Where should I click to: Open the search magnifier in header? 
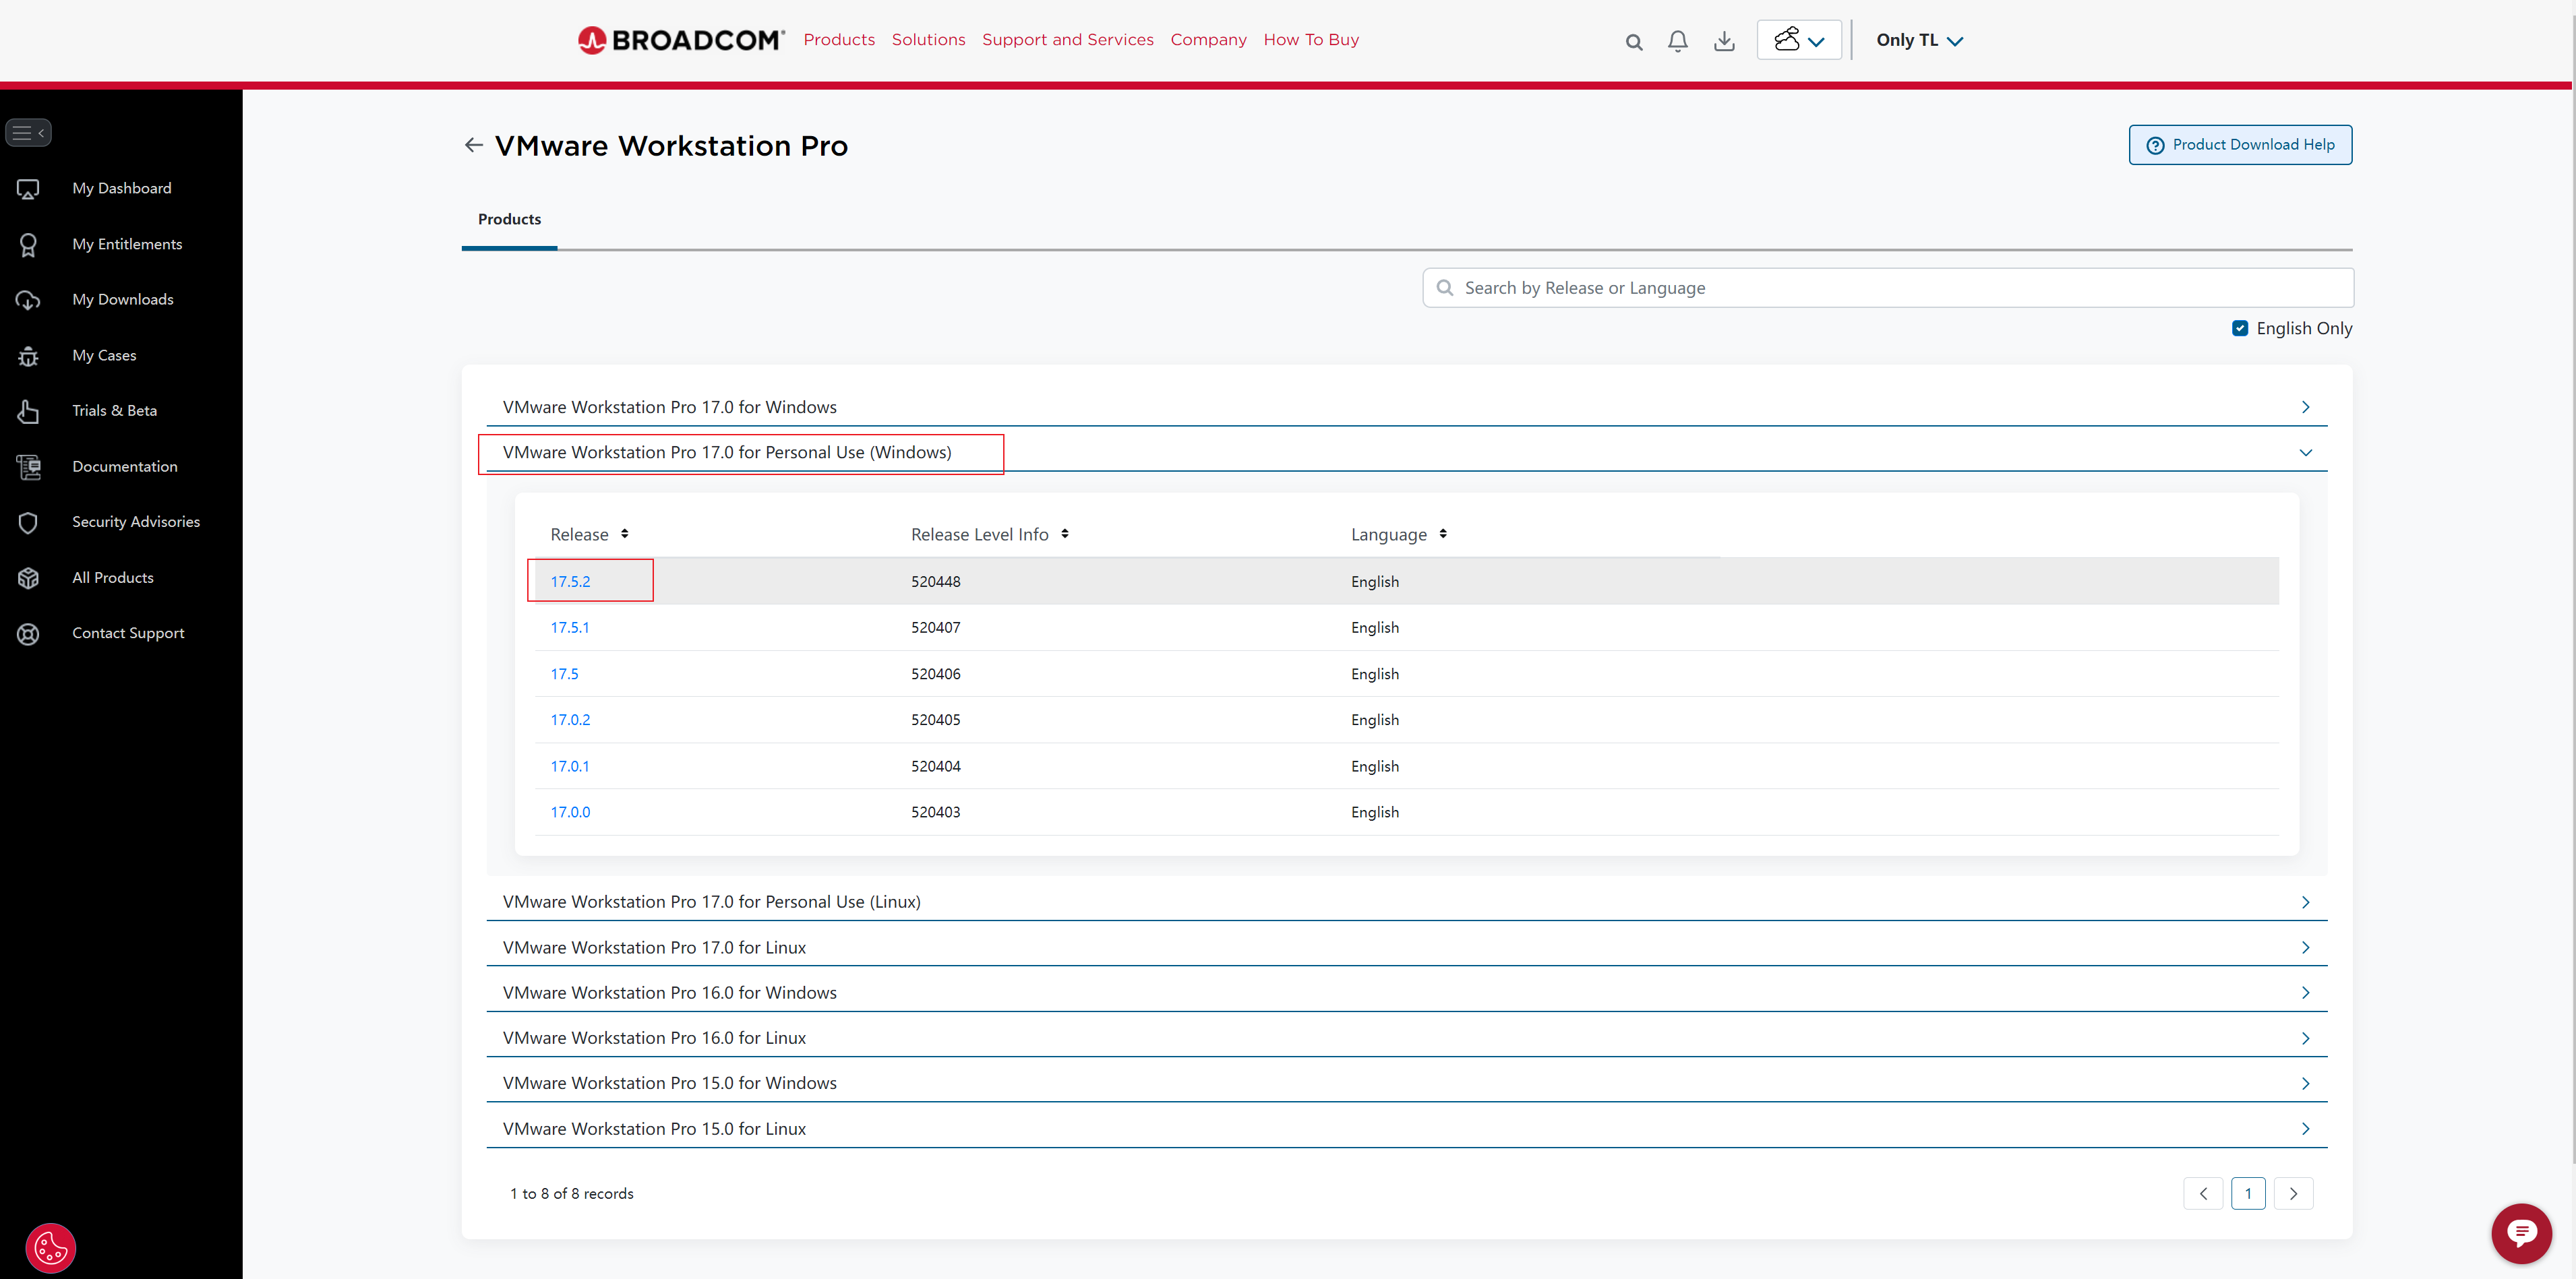(1634, 42)
